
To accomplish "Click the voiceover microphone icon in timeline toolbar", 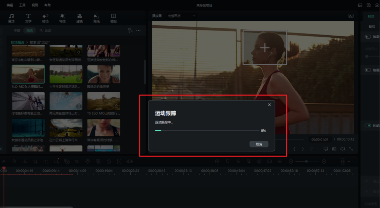I will tap(238, 161).
